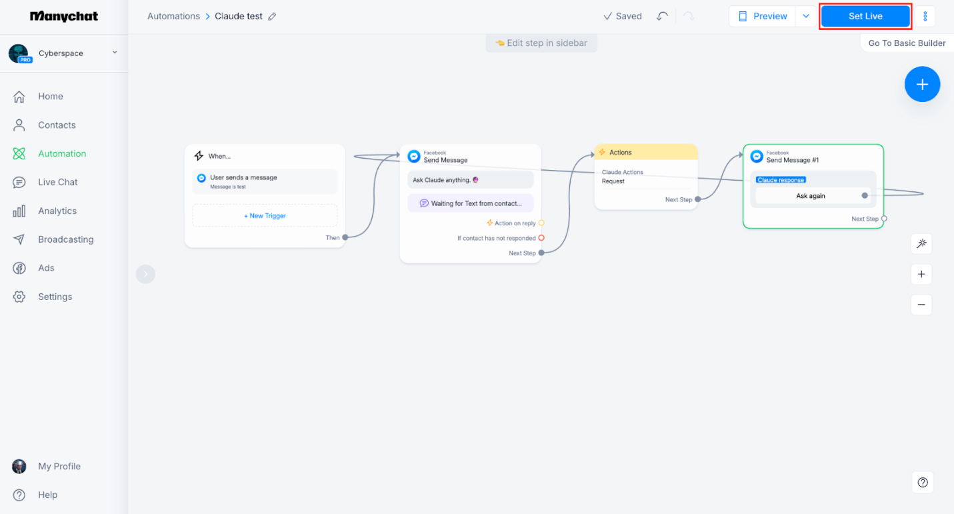
Task: Open Analytics in the sidebar
Action: pos(57,211)
